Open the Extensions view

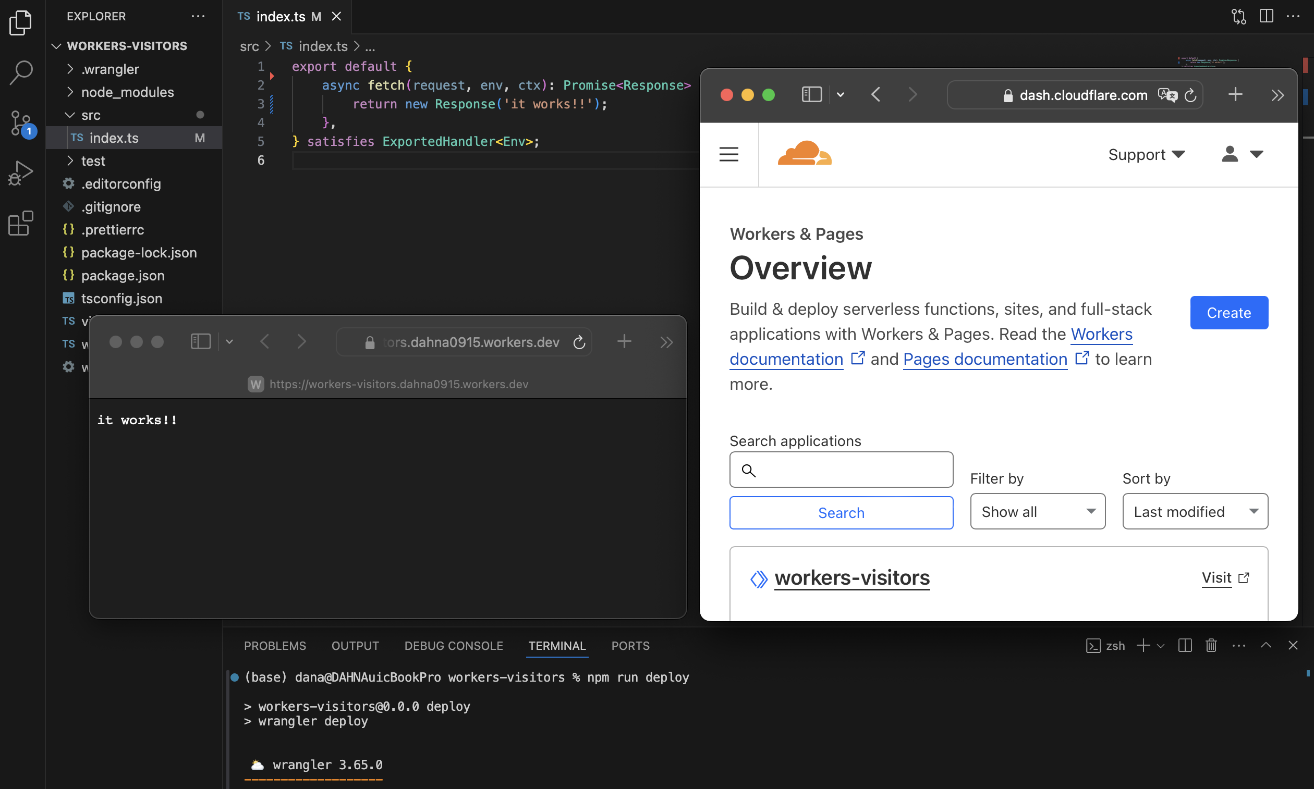click(x=21, y=223)
